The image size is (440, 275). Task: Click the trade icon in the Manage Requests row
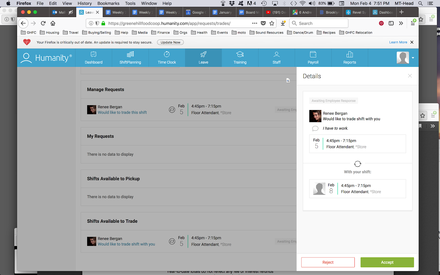(172, 110)
